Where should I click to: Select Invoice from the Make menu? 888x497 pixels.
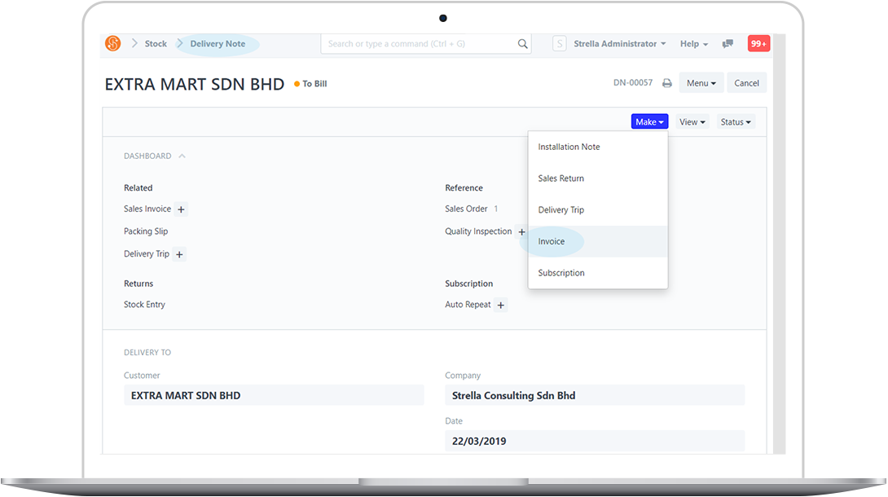[552, 241]
